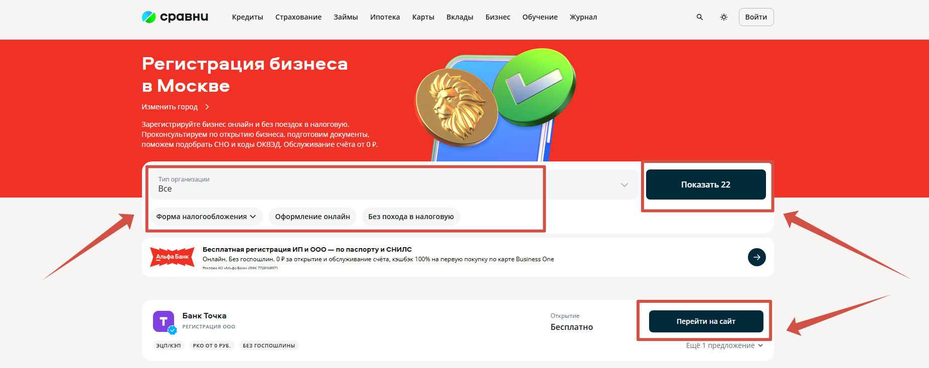Toggle the Без похода в налоговую filter
929x368 pixels.
(x=411, y=217)
